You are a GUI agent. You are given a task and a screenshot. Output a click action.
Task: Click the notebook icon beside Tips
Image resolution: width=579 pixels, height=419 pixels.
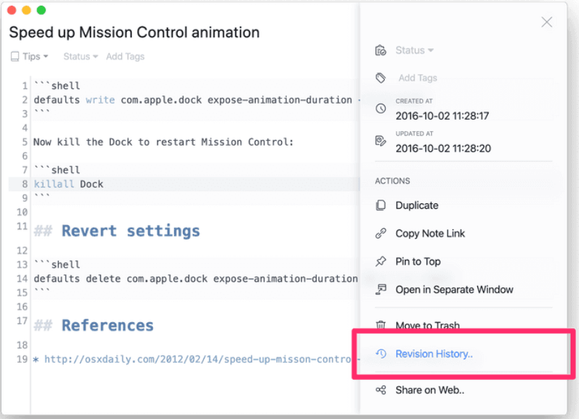(x=15, y=57)
